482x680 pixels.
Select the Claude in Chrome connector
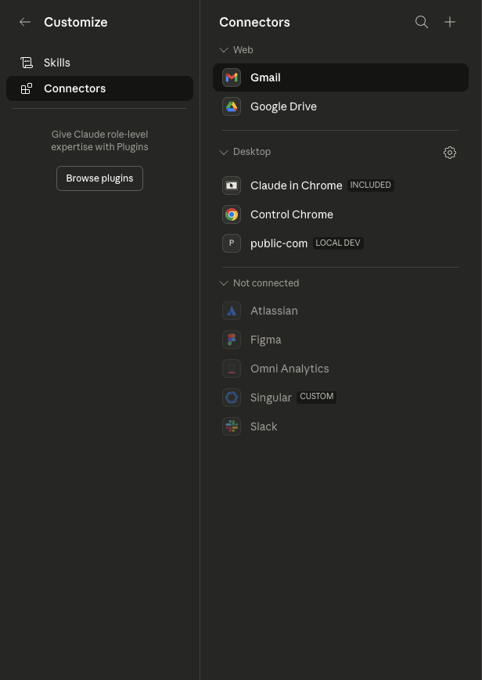tap(296, 185)
